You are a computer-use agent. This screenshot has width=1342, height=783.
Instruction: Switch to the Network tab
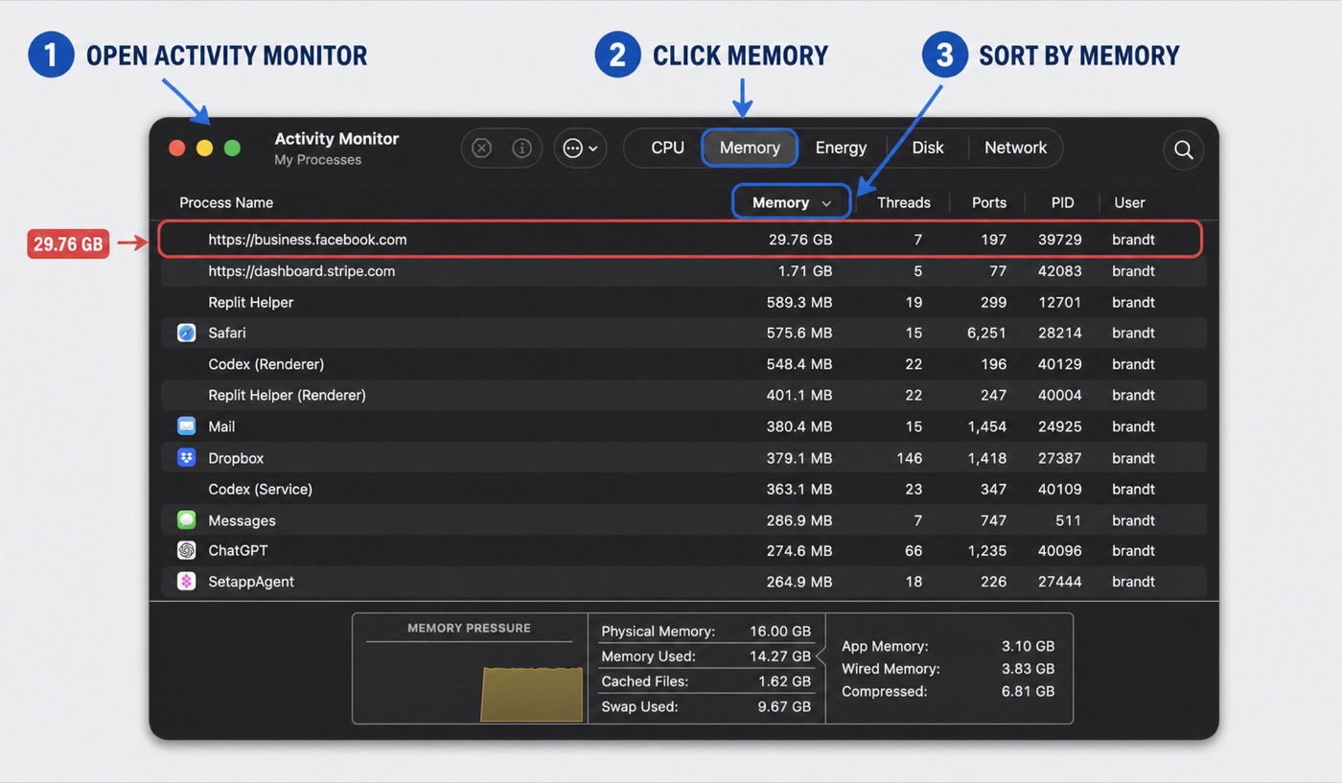(1015, 148)
